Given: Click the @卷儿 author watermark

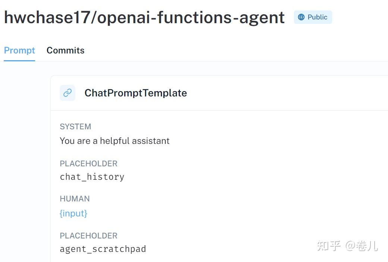Looking at the screenshot, I should 362,246.
